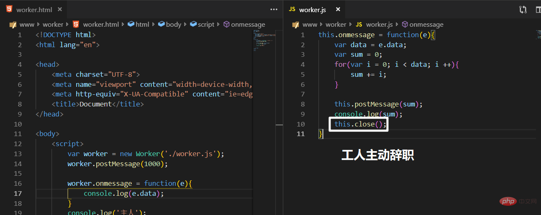The width and height of the screenshot is (541, 215).
Task: Click the meta charset="UTF-8" line
Action: 95,74
